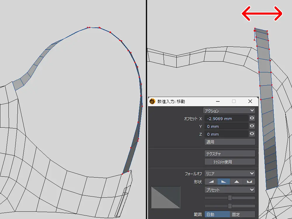The width and height of the screenshot is (292, 219).
Task: Select the valley-shaped falloff shape icon
Action: [x=249, y=182]
